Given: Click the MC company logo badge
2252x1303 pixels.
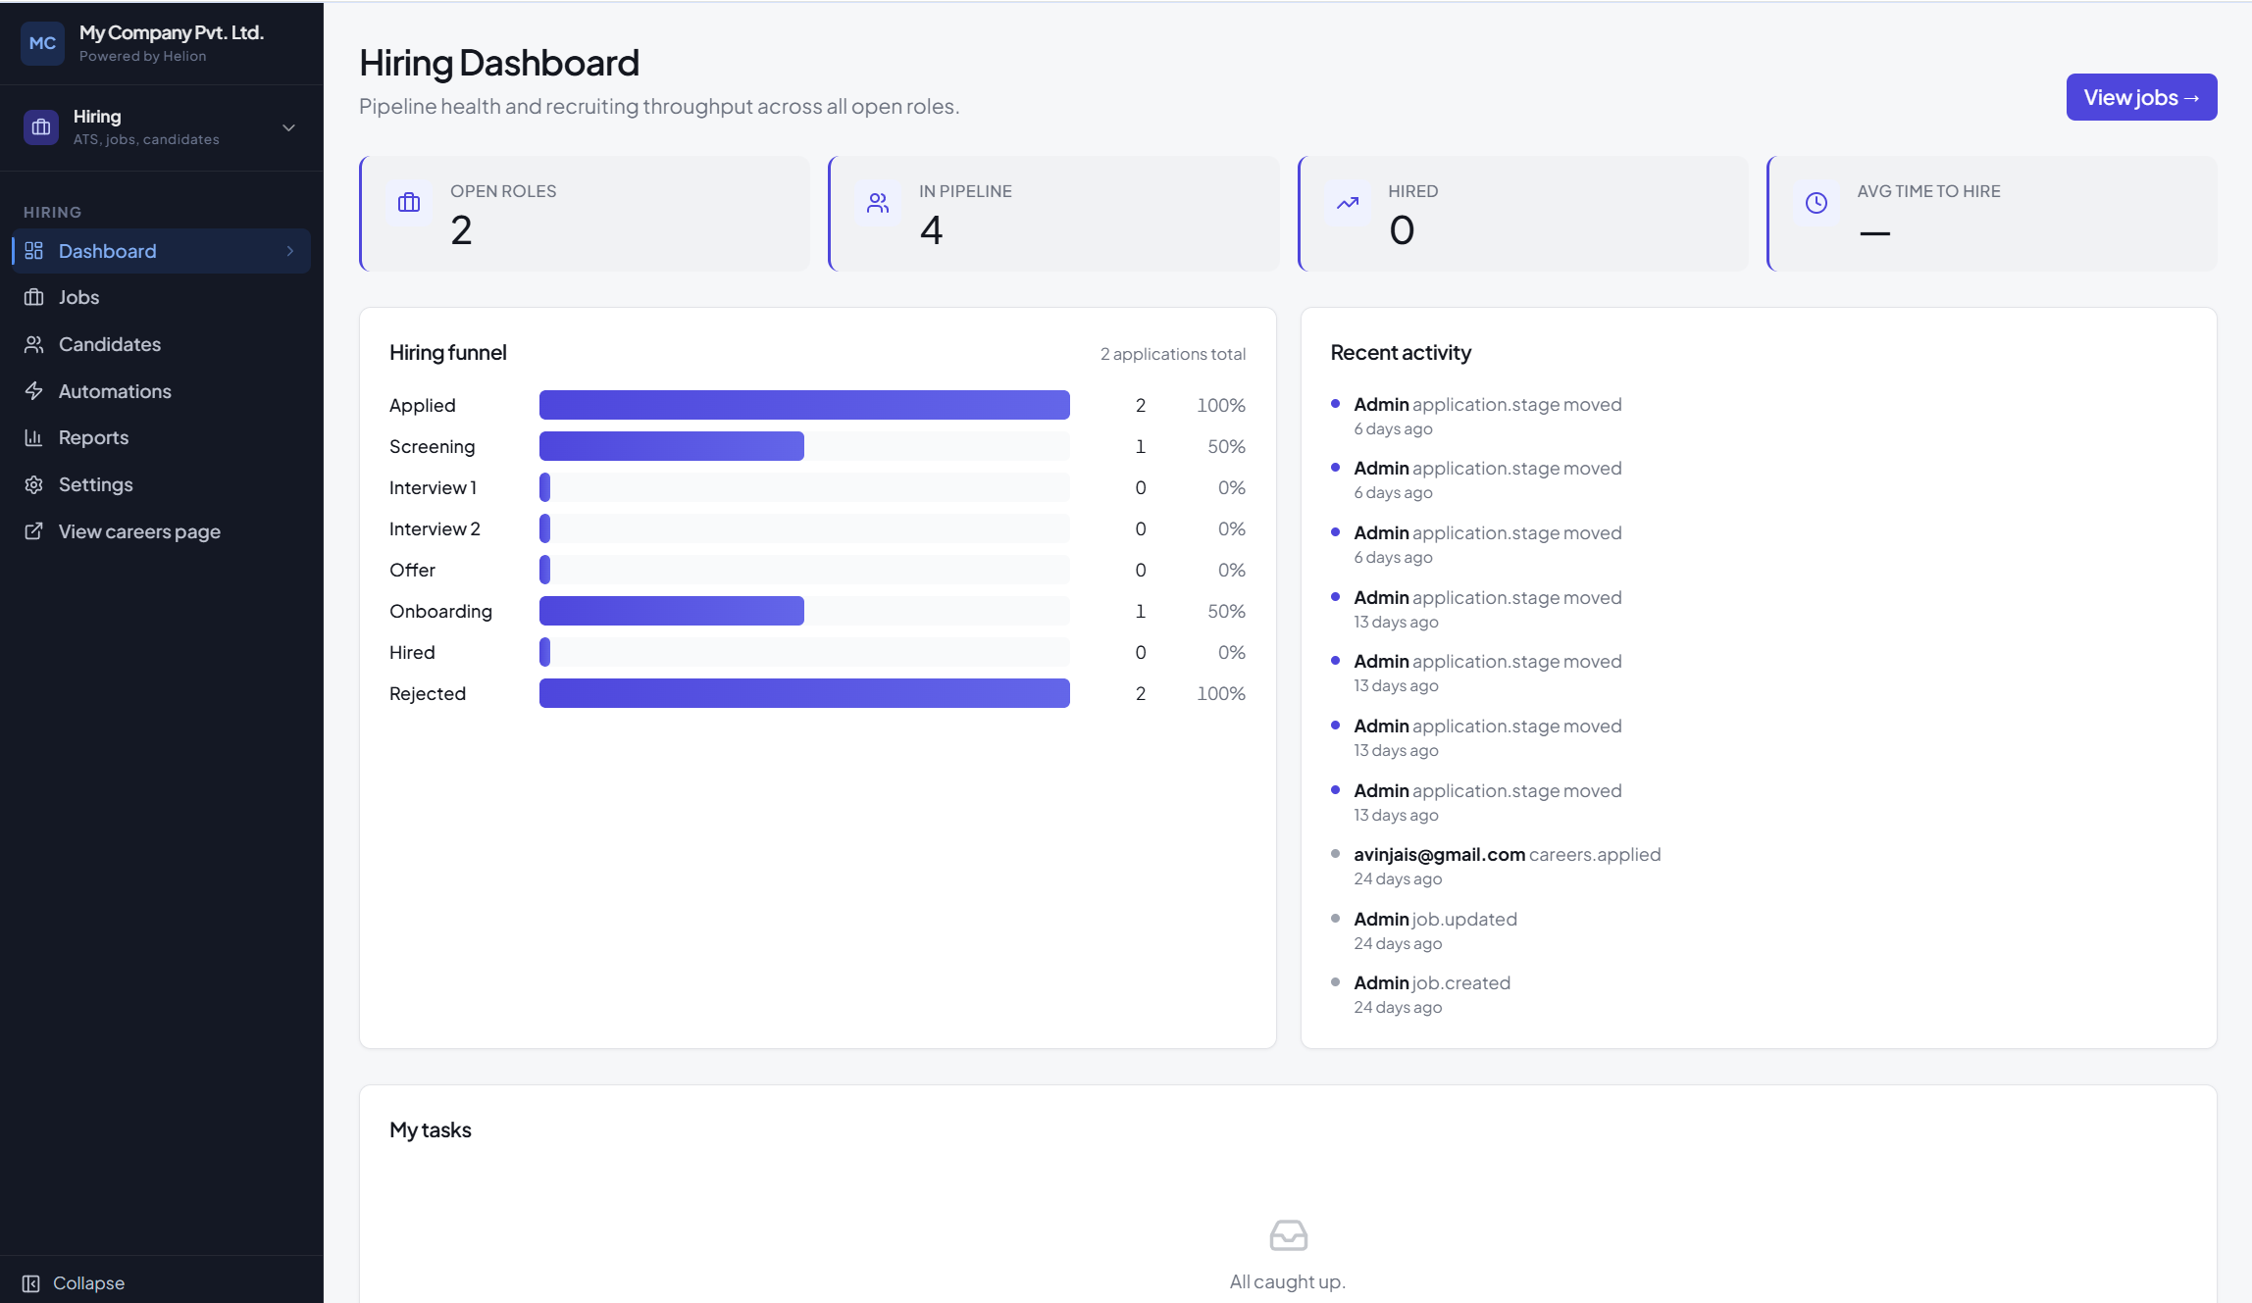Looking at the screenshot, I should (42, 43).
